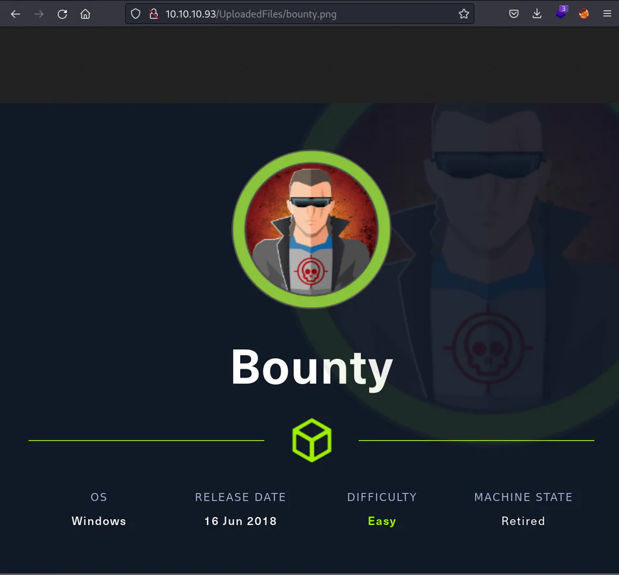The width and height of the screenshot is (619, 575).
Task: Click the green Easy difficulty value
Action: tap(382, 521)
